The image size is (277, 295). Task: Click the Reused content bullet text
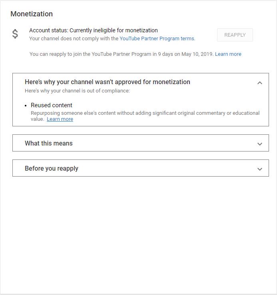[x=52, y=105]
